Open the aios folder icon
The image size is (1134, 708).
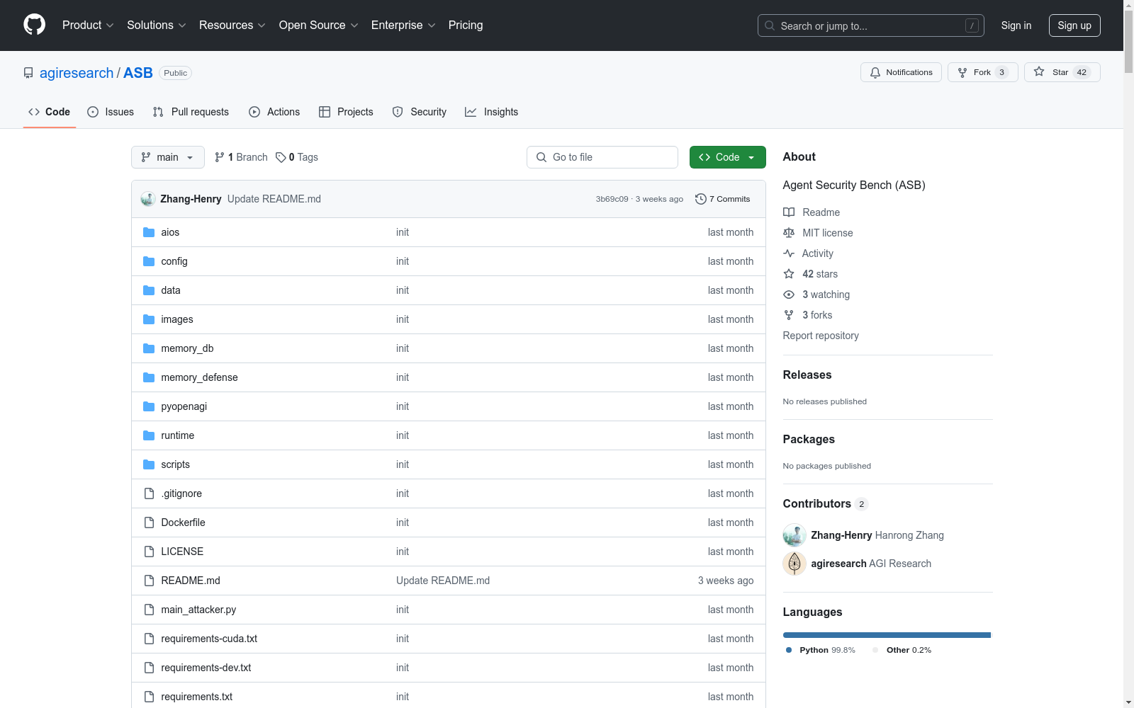click(x=149, y=232)
